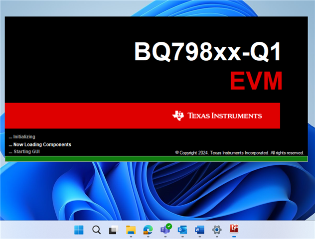Select the BQ798xx EVM app taskbar icon
The image size is (315, 239).
click(234, 229)
